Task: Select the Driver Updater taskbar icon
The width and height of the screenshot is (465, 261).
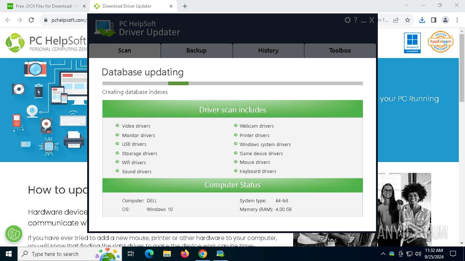Action: [220, 254]
